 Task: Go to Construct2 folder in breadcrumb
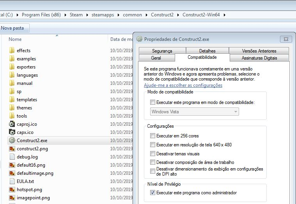(x=162, y=15)
